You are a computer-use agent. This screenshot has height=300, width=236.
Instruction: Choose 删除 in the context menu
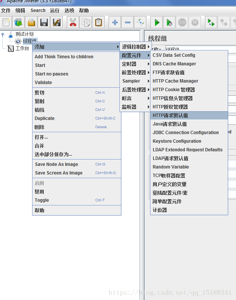tap(77, 127)
